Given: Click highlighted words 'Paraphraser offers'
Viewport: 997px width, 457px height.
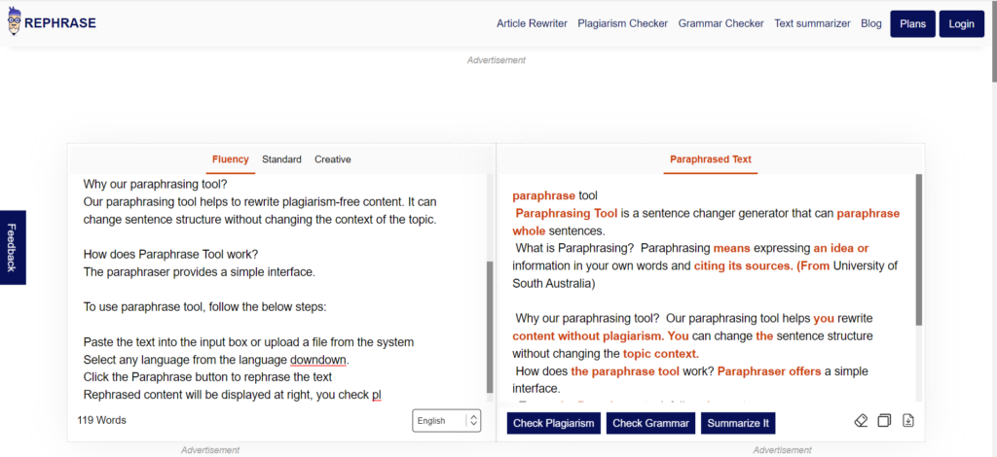Looking at the screenshot, I should (x=769, y=371).
